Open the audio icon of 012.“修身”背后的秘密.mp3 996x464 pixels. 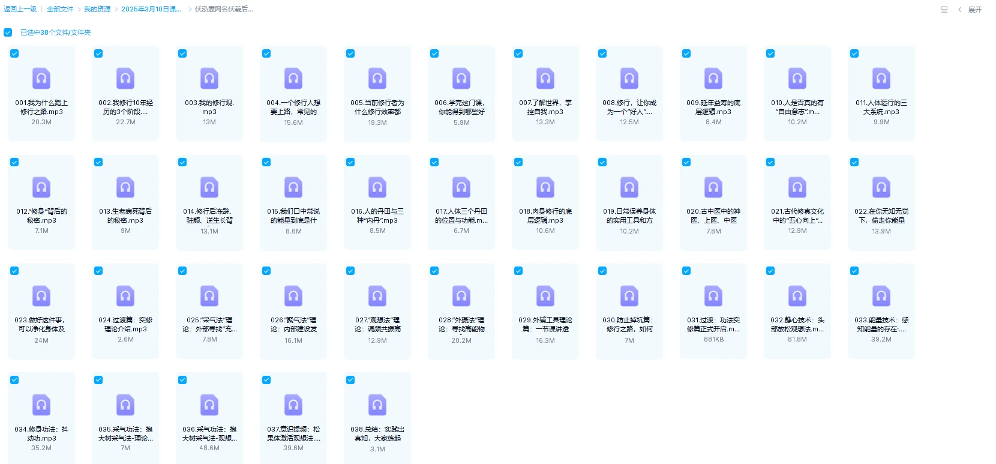click(x=41, y=187)
